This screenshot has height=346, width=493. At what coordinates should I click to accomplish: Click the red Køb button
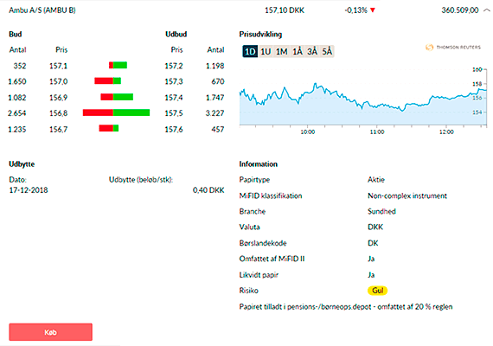pyautogui.click(x=51, y=332)
